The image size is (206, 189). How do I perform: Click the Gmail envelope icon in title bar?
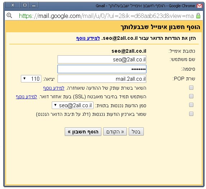(199, 6)
